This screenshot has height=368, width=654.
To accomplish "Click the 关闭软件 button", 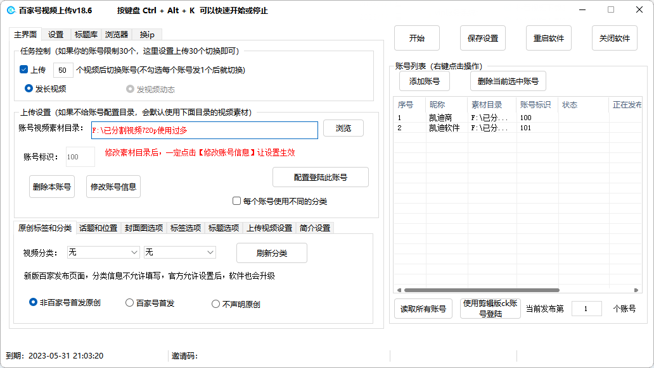I will (615, 39).
